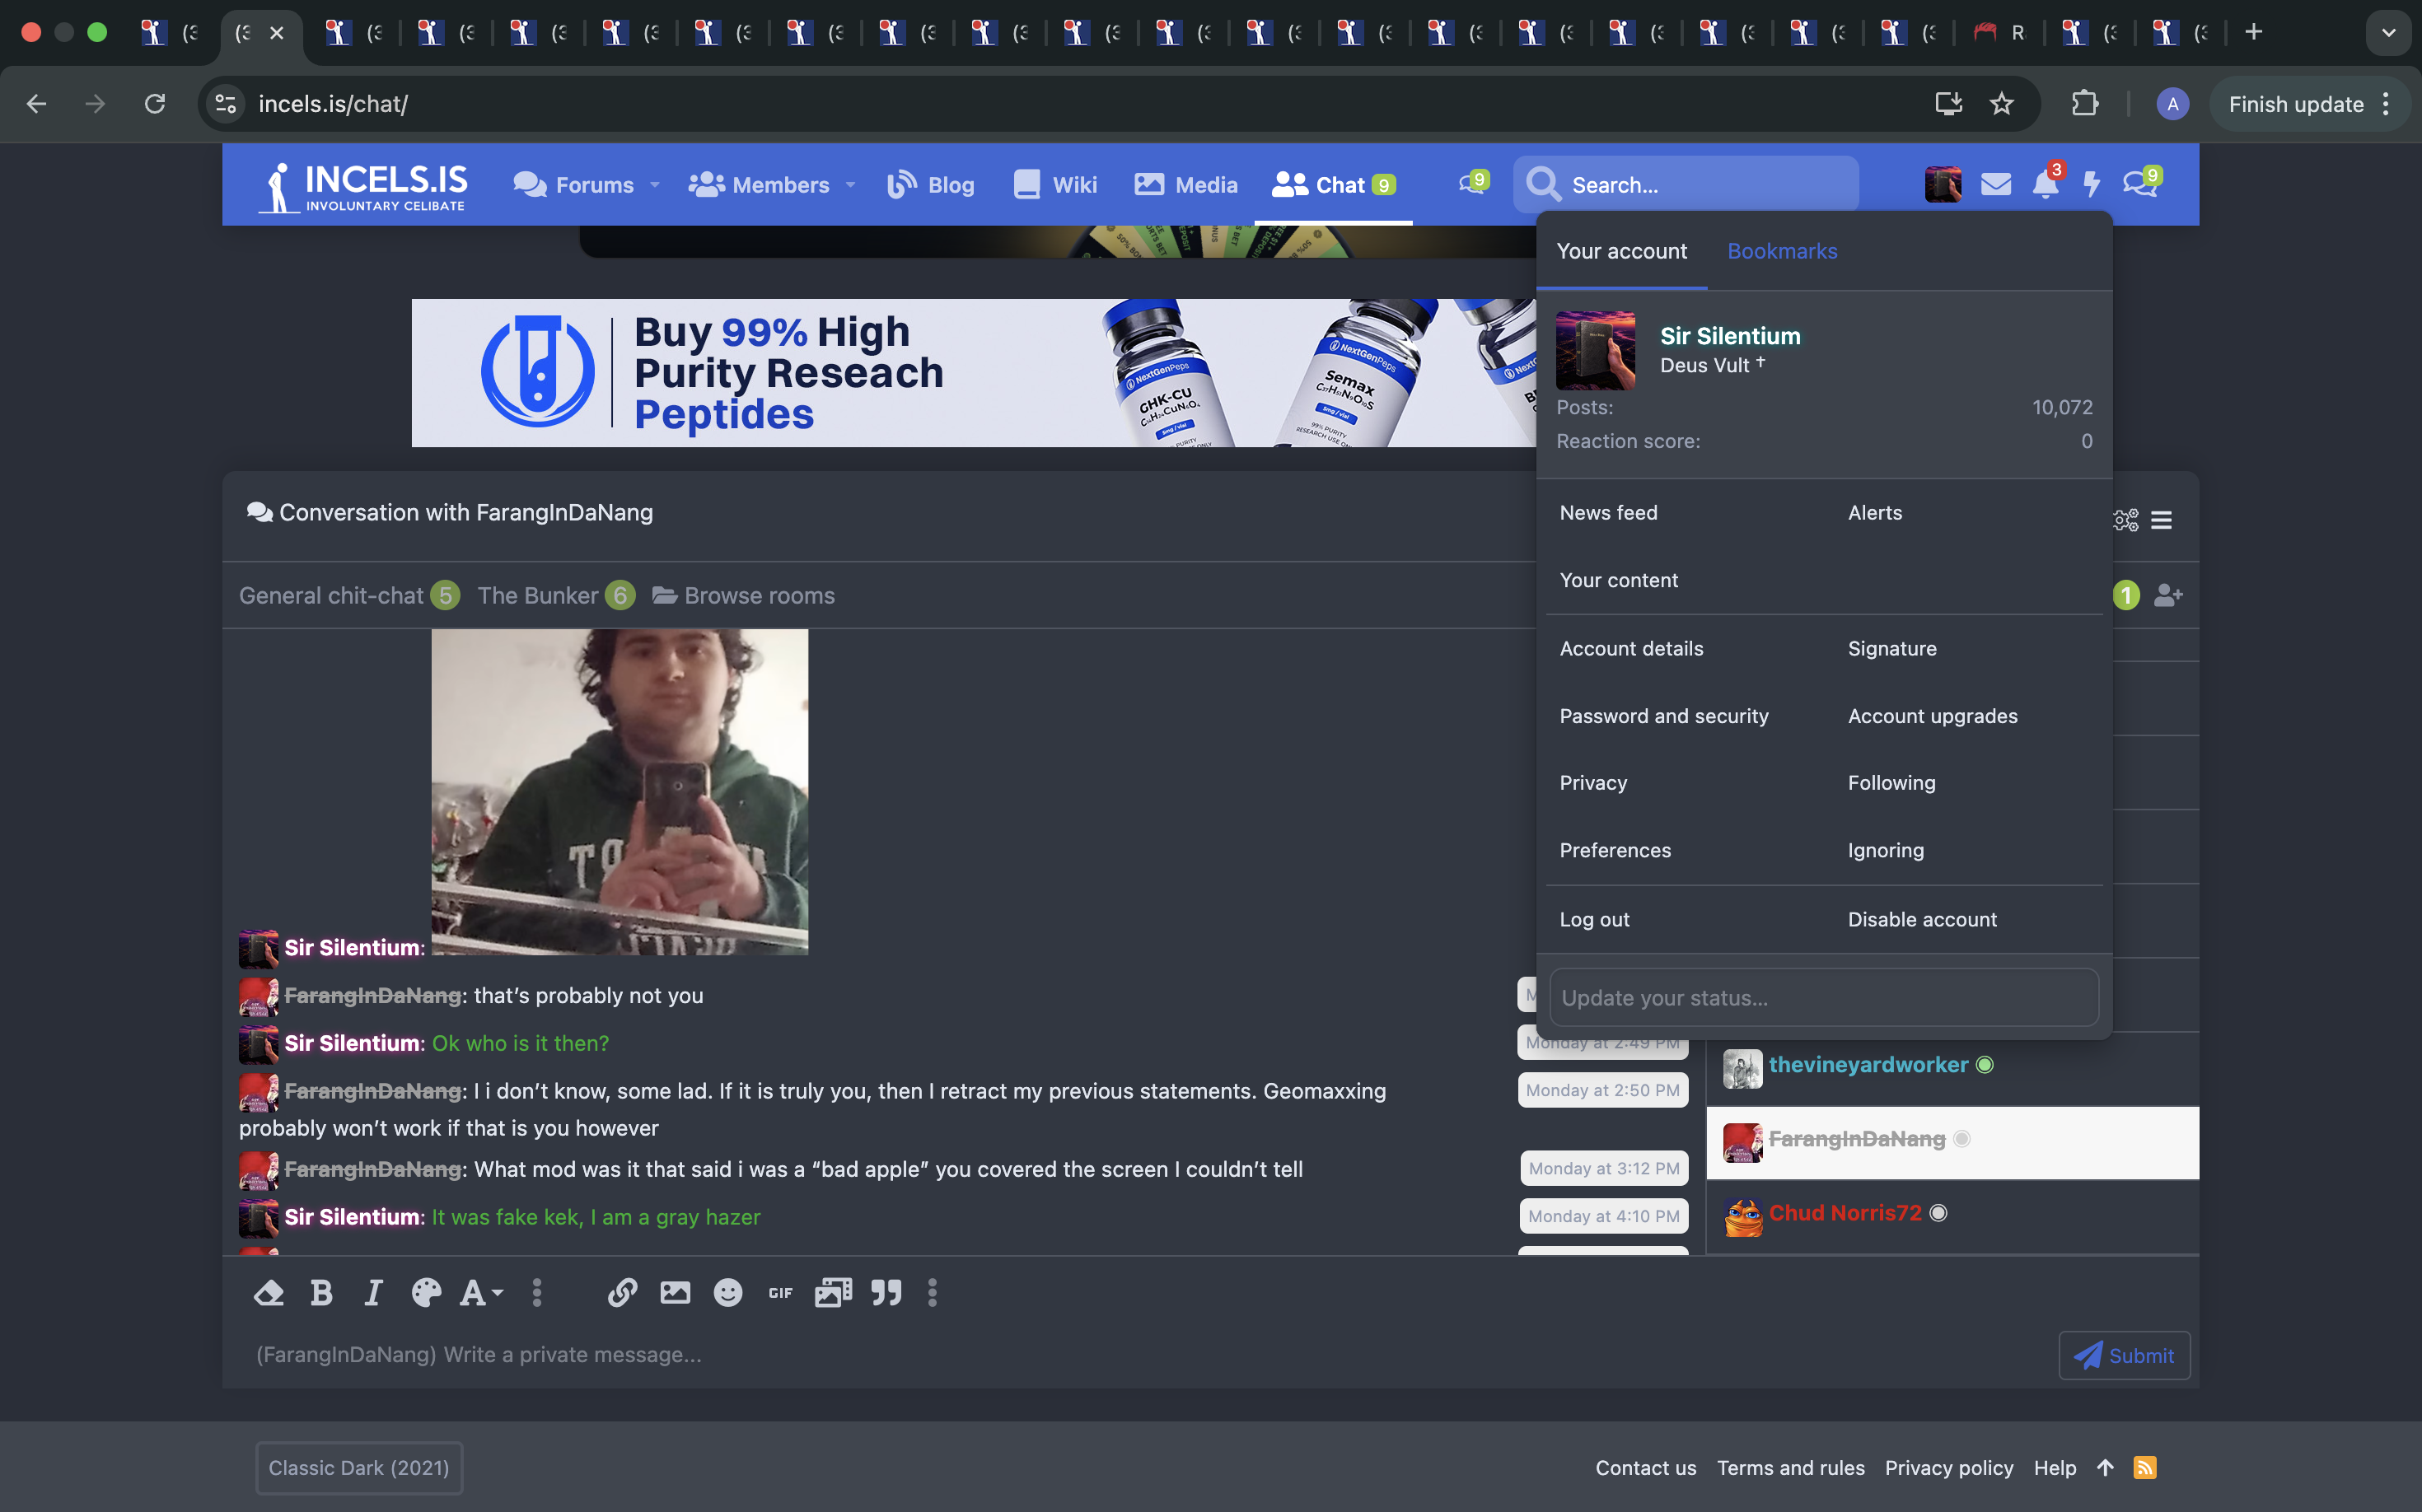Insert a quote block
This screenshot has height=1512, width=2422.
pyautogui.click(x=886, y=1293)
